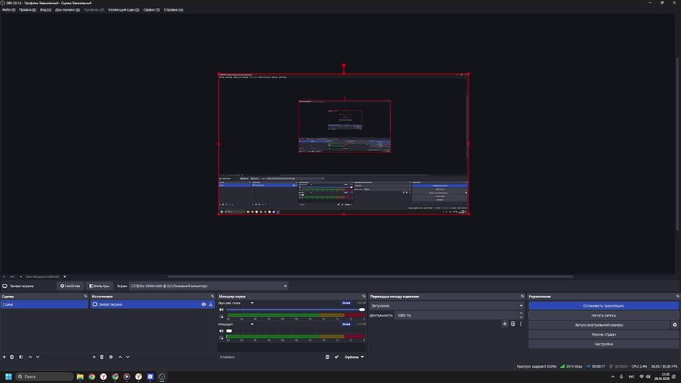The height and width of the screenshot is (383, 681).
Task: Open the Правка menu
Action: pos(28,10)
